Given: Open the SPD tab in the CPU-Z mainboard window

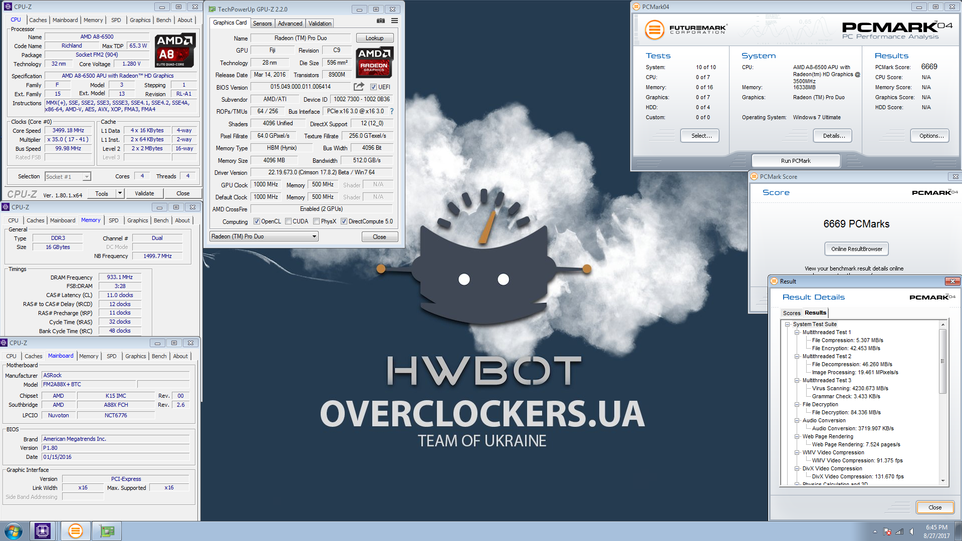Looking at the screenshot, I should coord(111,356).
